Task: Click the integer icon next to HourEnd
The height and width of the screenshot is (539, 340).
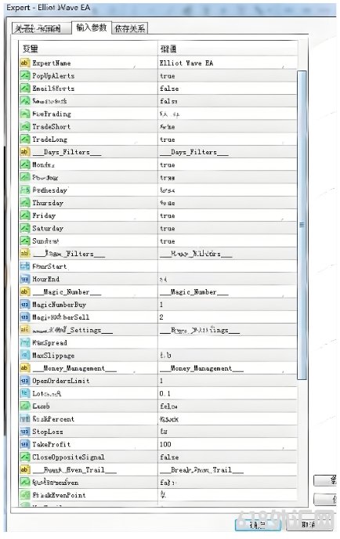Action: [25, 279]
